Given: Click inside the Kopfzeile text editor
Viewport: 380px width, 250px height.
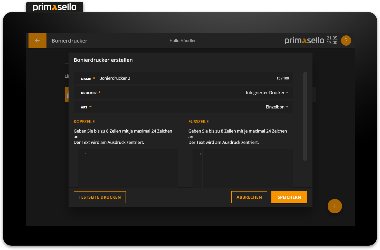Looking at the screenshot, I should coord(133,168).
